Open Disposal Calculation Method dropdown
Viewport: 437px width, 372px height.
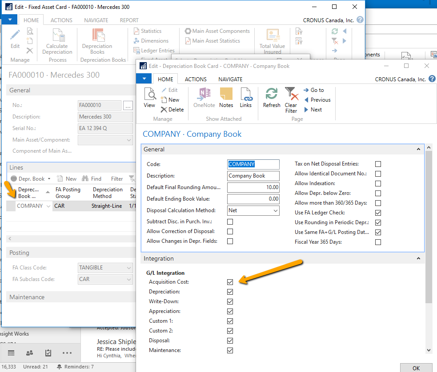coord(275,210)
